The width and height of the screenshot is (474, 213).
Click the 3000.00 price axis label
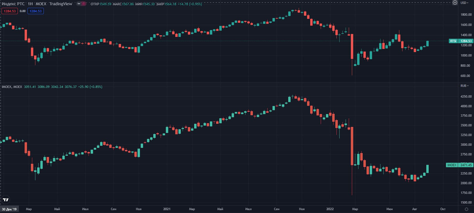click(x=466, y=145)
